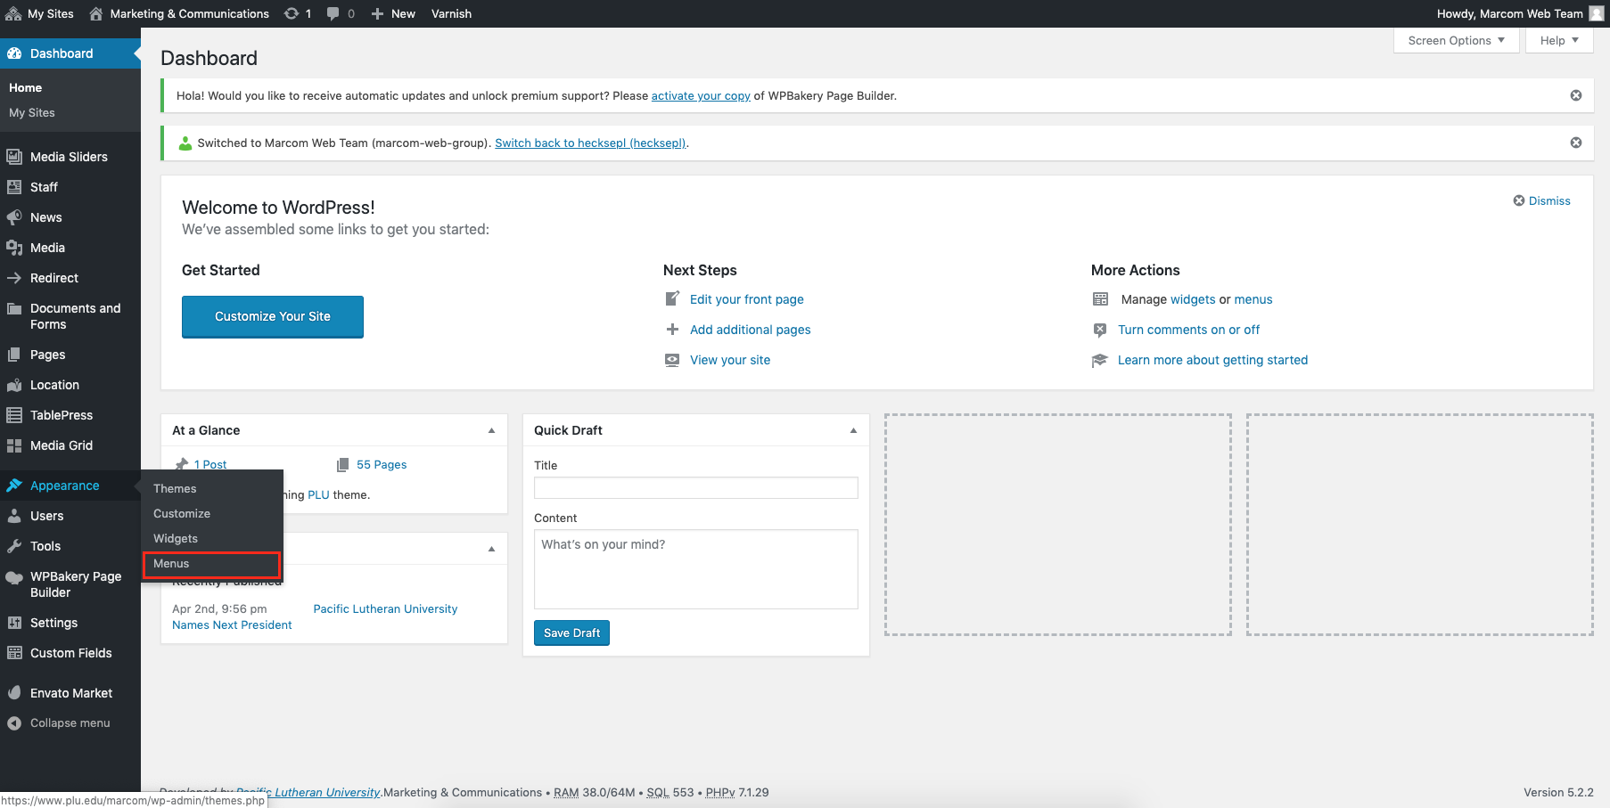Open the My Sites network icon
The width and height of the screenshot is (1610, 808).
click(13, 13)
